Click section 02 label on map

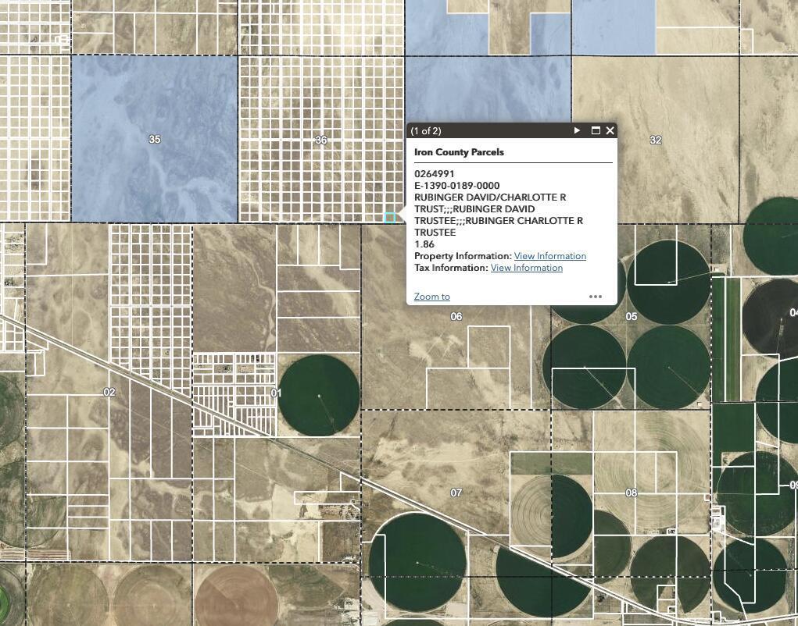tap(109, 392)
